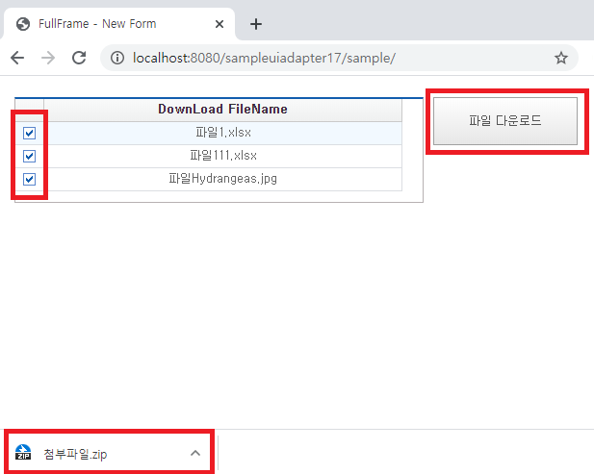Click the browser forward arrow
Viewport: 594px width, 474px height.
pos(48,58)
